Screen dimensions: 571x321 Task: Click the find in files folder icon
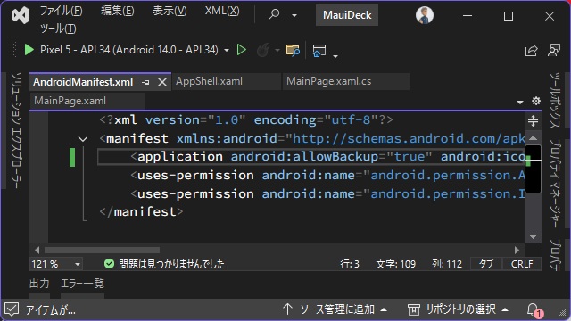[293, 50]
